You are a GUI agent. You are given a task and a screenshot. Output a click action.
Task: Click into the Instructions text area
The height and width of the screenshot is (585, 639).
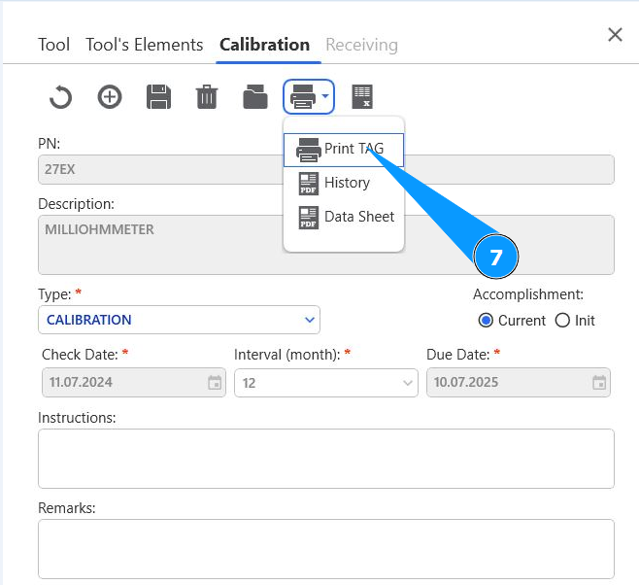click(x=325, y=458)
